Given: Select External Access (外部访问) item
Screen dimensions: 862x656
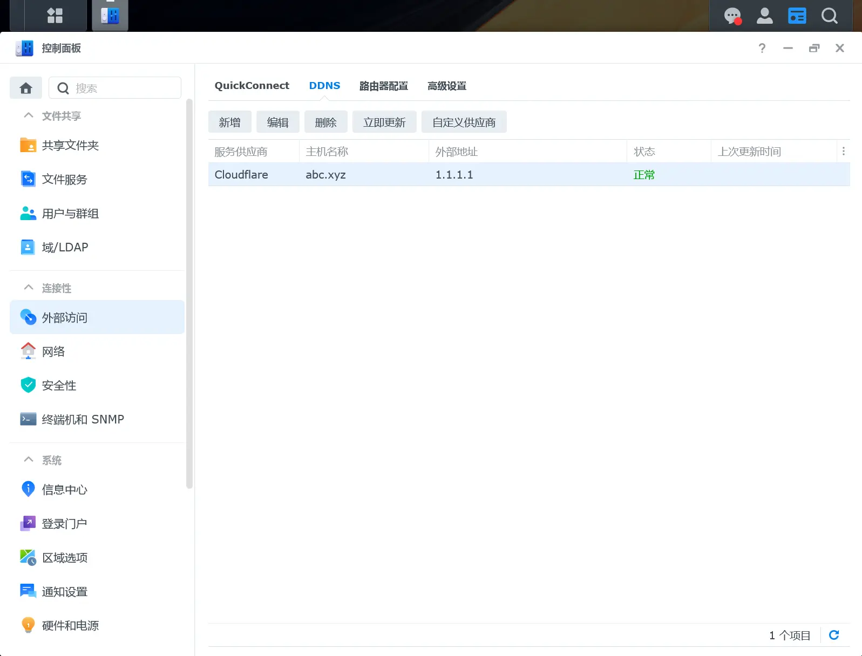Looking at the screenshot, I should pos(97,317).
